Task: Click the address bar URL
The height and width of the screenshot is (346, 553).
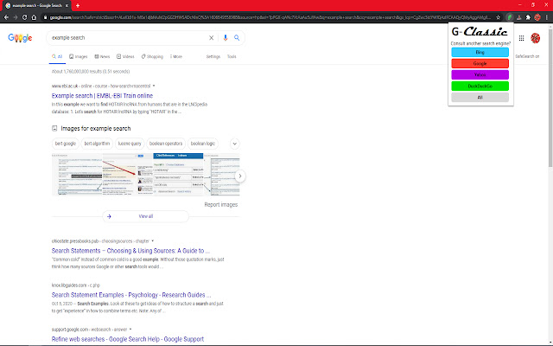Action: (270, 17)
